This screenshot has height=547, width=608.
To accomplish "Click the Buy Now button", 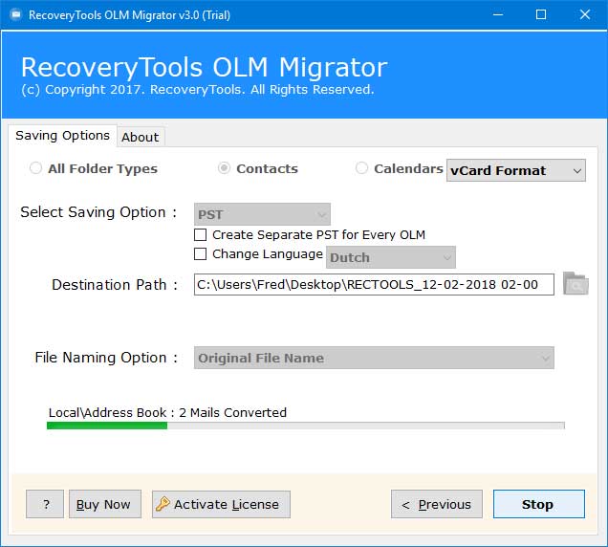I will coord(105,504).
